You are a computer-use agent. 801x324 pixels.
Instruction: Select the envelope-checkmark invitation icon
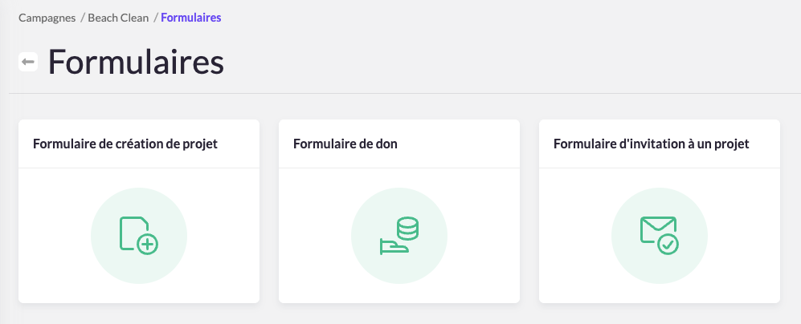(x=660, y=236)
